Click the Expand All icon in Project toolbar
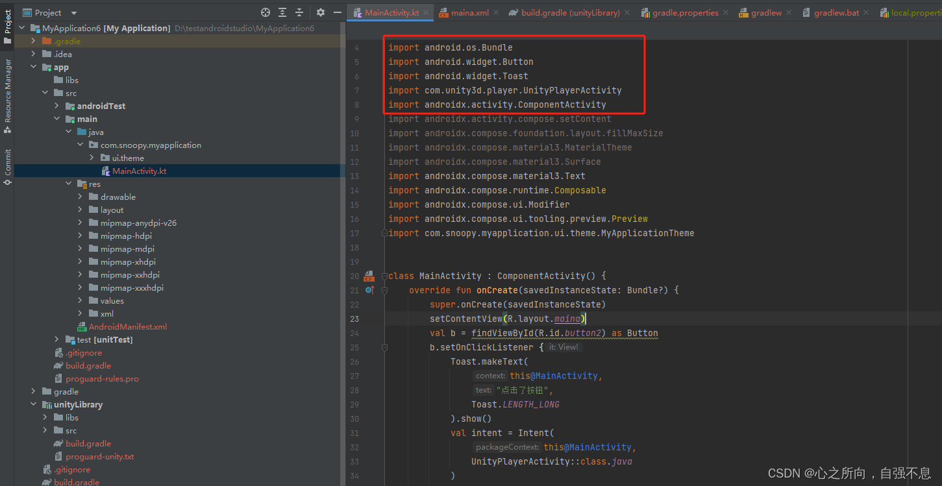The width and height of the screenshot is (942, 486). pos(282,12)
